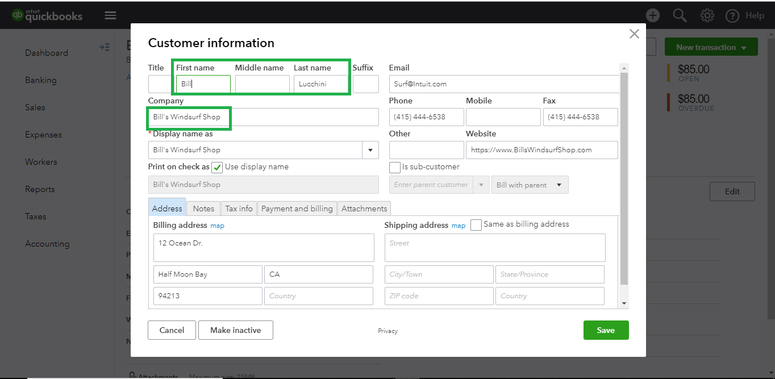Open the Help question mark icon
Image resolution: width=775 pixels, height=379 pixels.
(x=732, y=16)
